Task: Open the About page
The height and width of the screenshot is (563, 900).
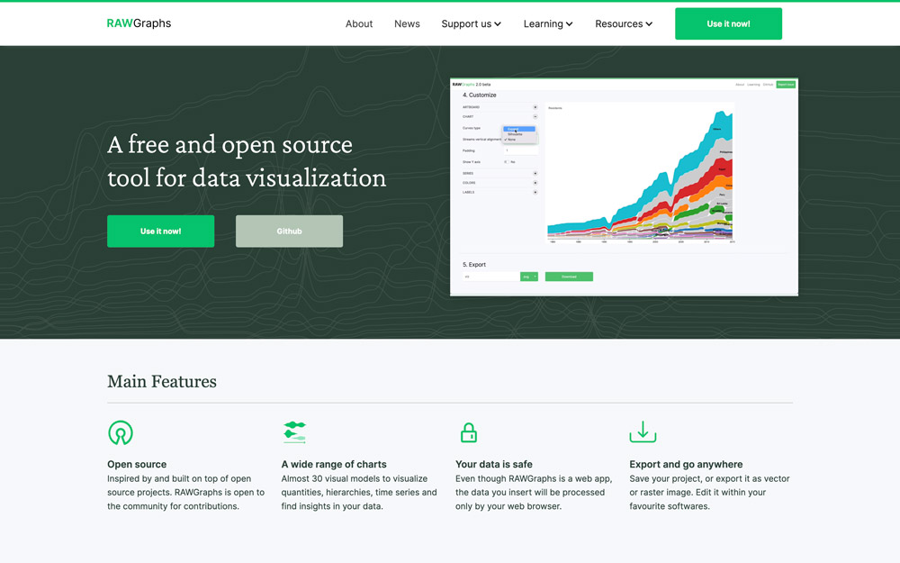Action: click(359, 23)
